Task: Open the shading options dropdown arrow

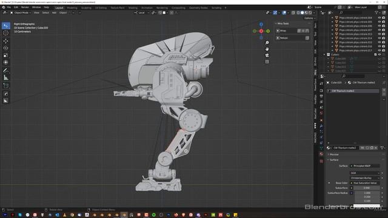Action: pos(314,13)
